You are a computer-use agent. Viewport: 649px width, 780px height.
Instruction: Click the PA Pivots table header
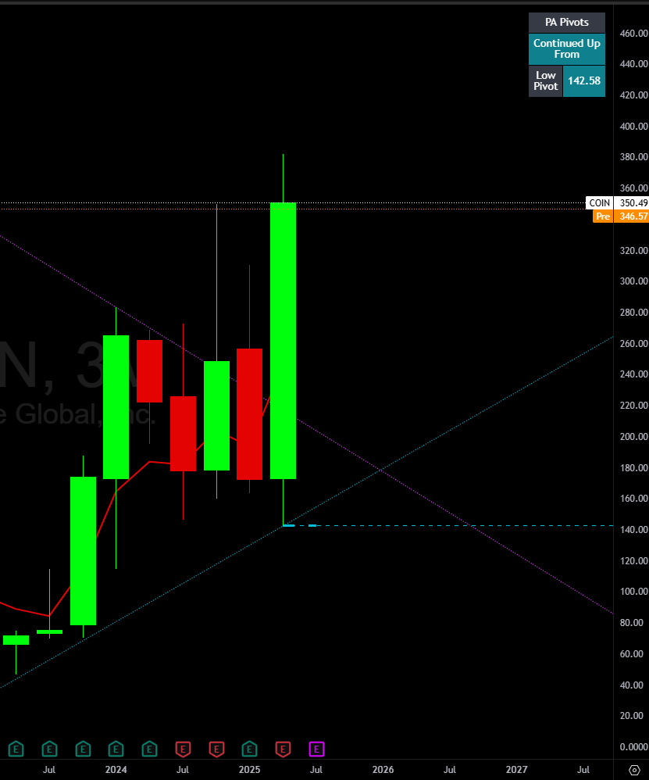pyautogui.click(x=567, y=23)
